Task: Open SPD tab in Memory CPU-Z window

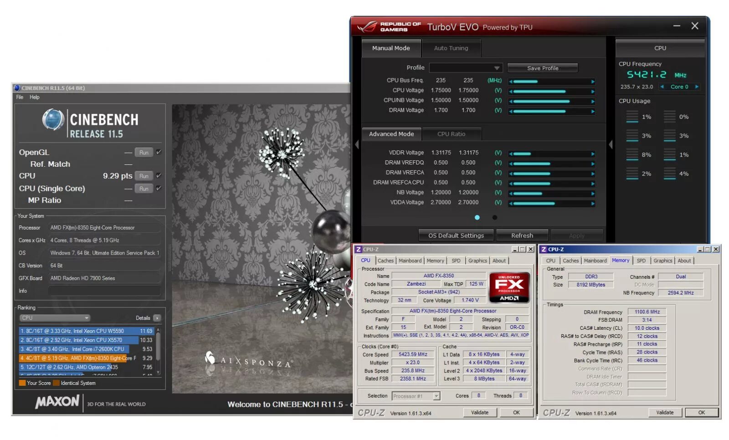Action: coord(641,261)
